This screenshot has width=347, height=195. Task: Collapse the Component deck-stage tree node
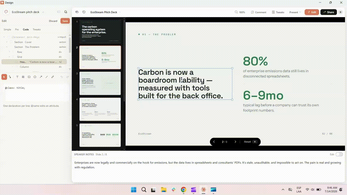[x=4, y=37]
